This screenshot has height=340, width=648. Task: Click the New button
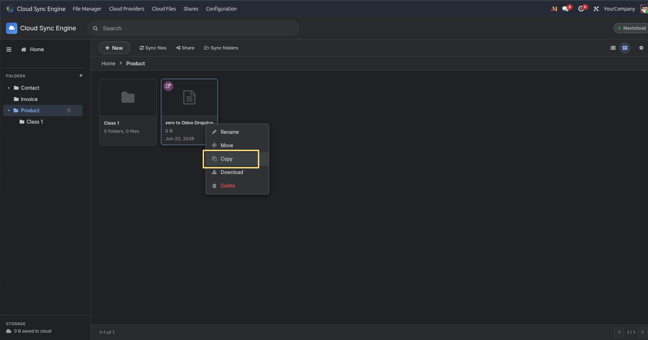[x=115, y=48]
